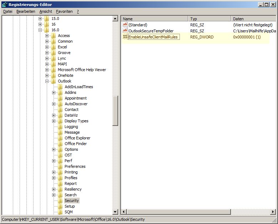This screenshot has width=278, height=224.
Task: Open the Datei menu
Action: tap(8, 11)
